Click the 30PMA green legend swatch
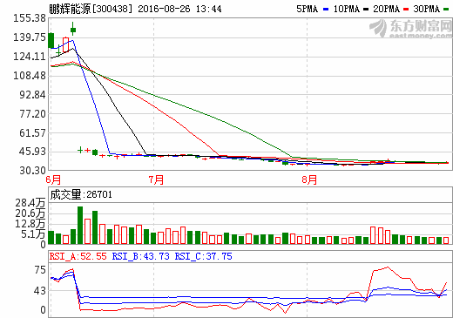The height and width of the screenshot is (318, 453). pos(446,10)
